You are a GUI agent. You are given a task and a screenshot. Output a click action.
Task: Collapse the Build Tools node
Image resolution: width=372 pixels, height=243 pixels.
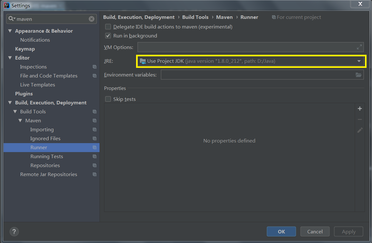tap(15, 111)
